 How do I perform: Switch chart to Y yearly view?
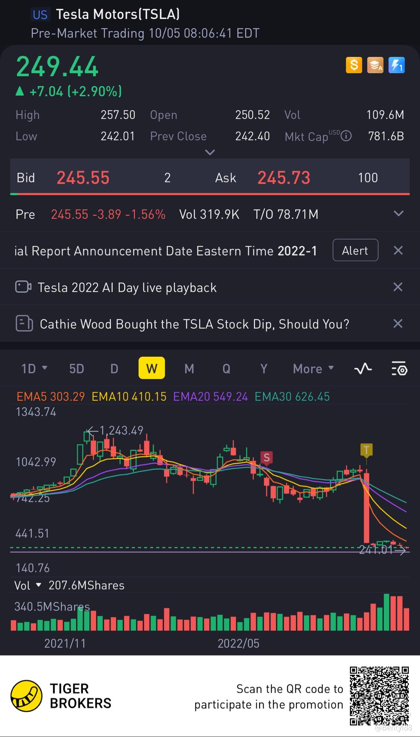264,369
